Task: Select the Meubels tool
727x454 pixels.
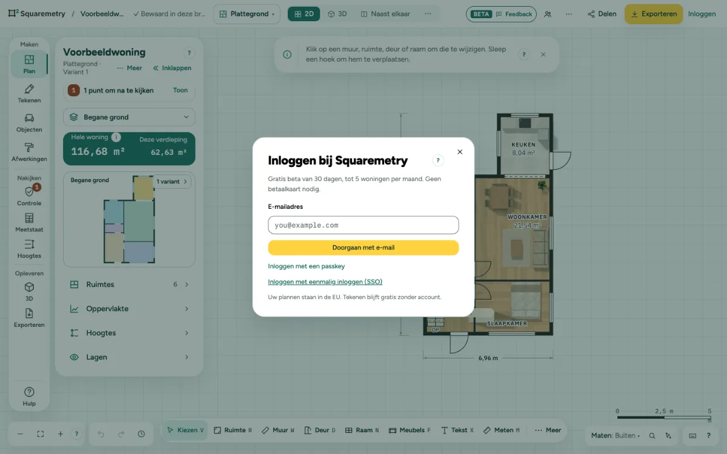Action: tap(410, 430)
